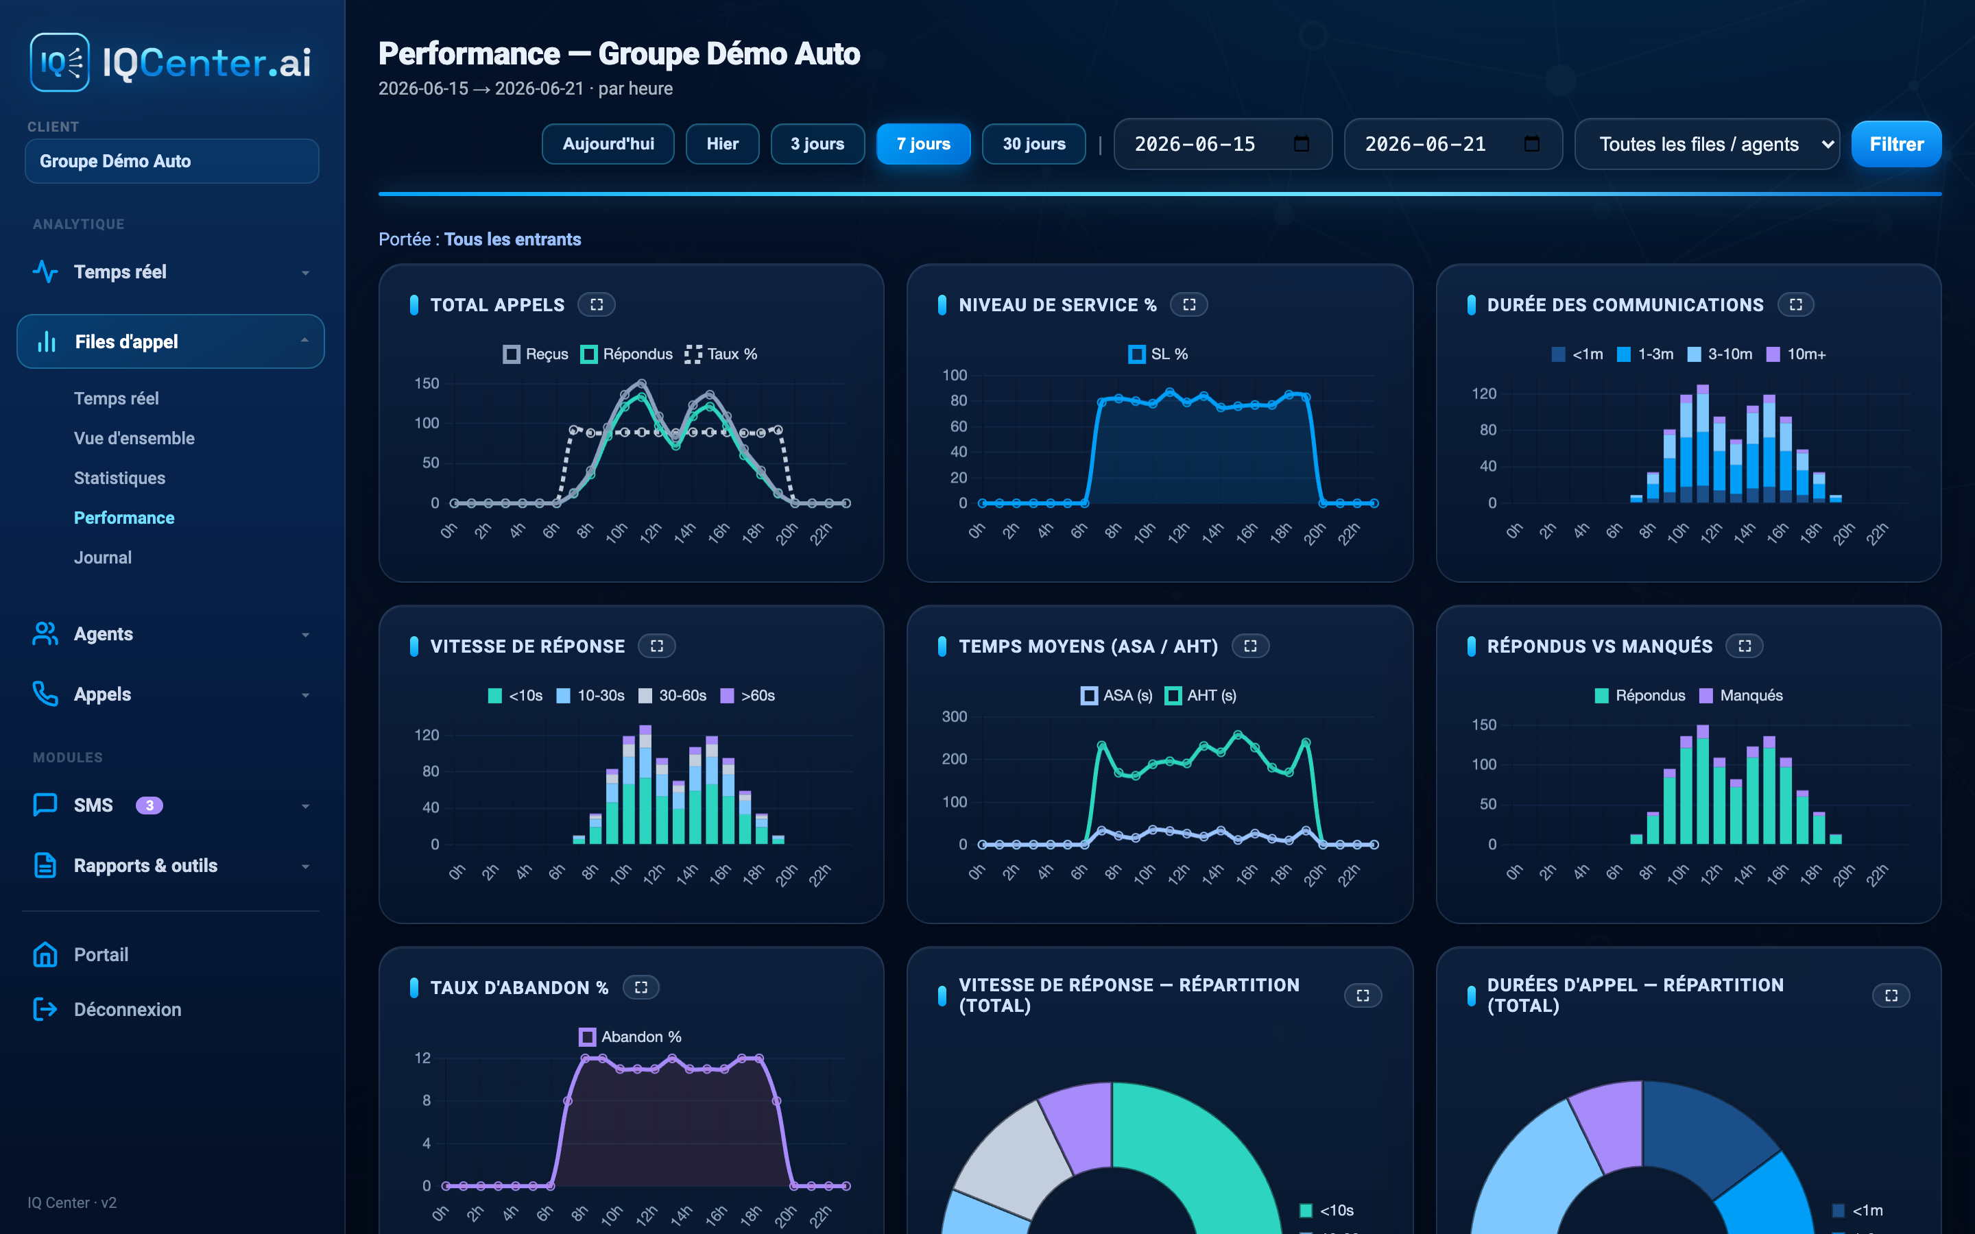The height and width of the screenshot is (1234, 1975).
Task: Open Temps réel submenu under Files d'appel
Action: (116, 398)
